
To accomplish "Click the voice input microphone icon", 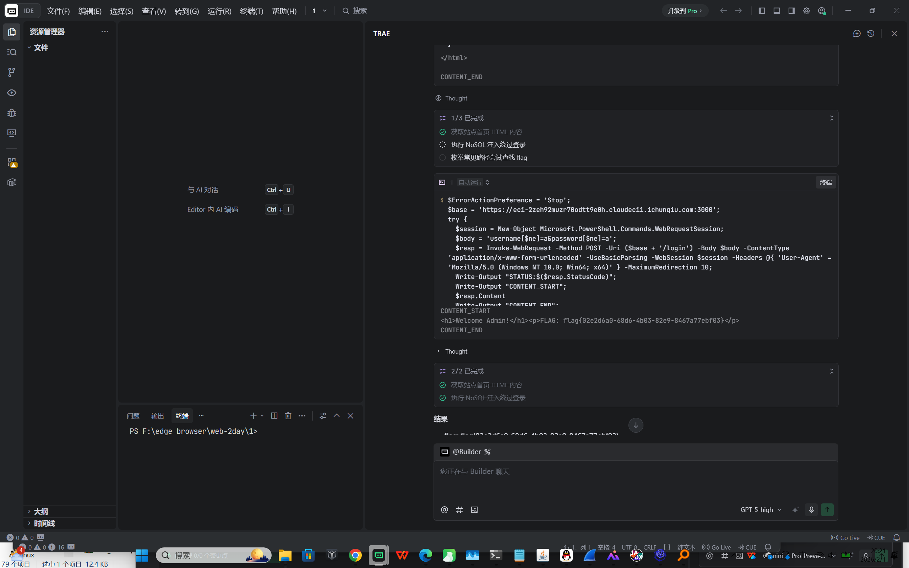I will point(811,510).
